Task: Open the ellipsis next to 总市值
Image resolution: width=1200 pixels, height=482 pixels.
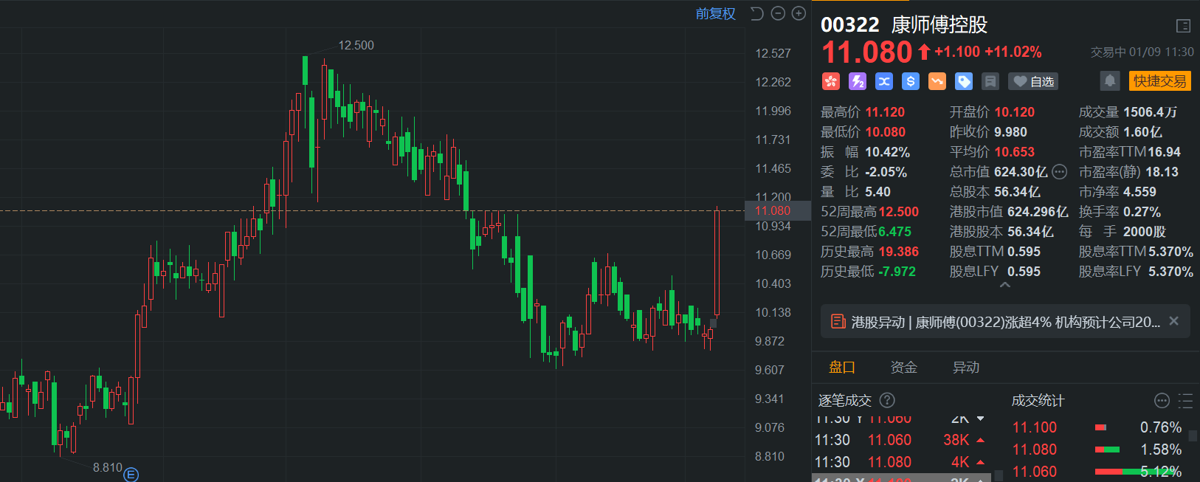Action: coord(1059,172)
